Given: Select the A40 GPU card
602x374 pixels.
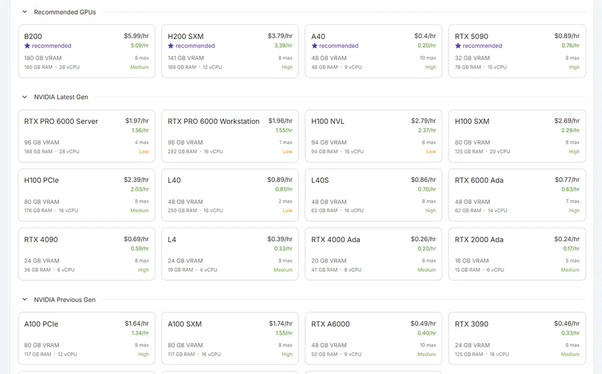Looking at the screenshot, I should pos(374,51).
